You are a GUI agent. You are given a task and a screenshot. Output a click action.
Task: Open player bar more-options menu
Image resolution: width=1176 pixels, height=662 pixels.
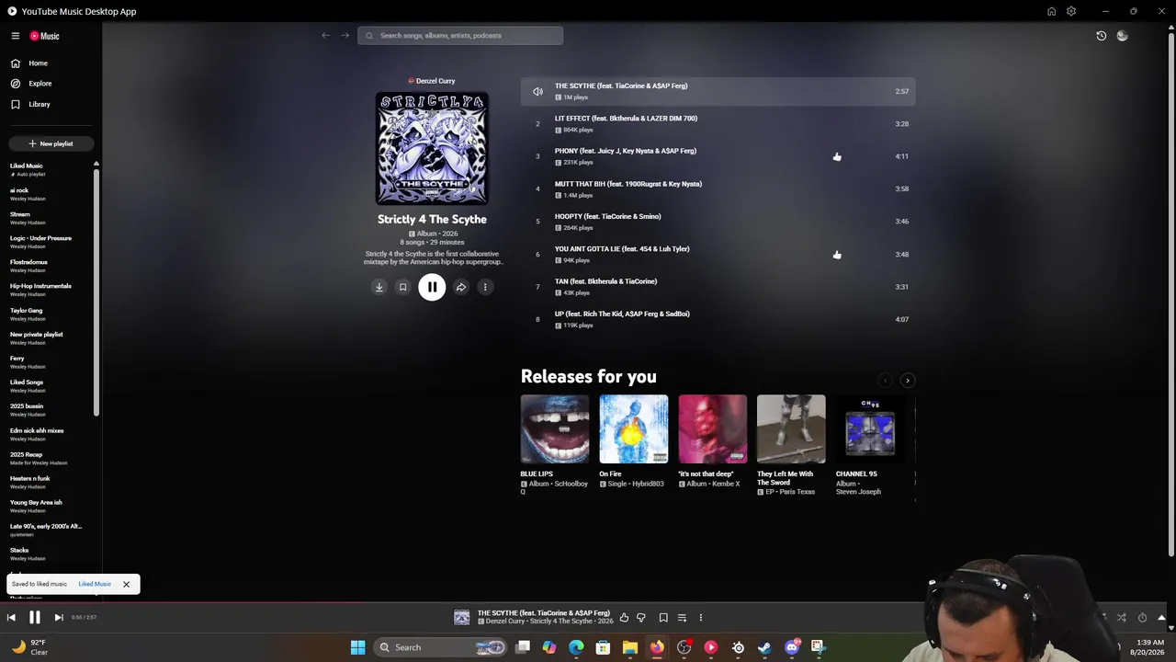tap(700, 618)
